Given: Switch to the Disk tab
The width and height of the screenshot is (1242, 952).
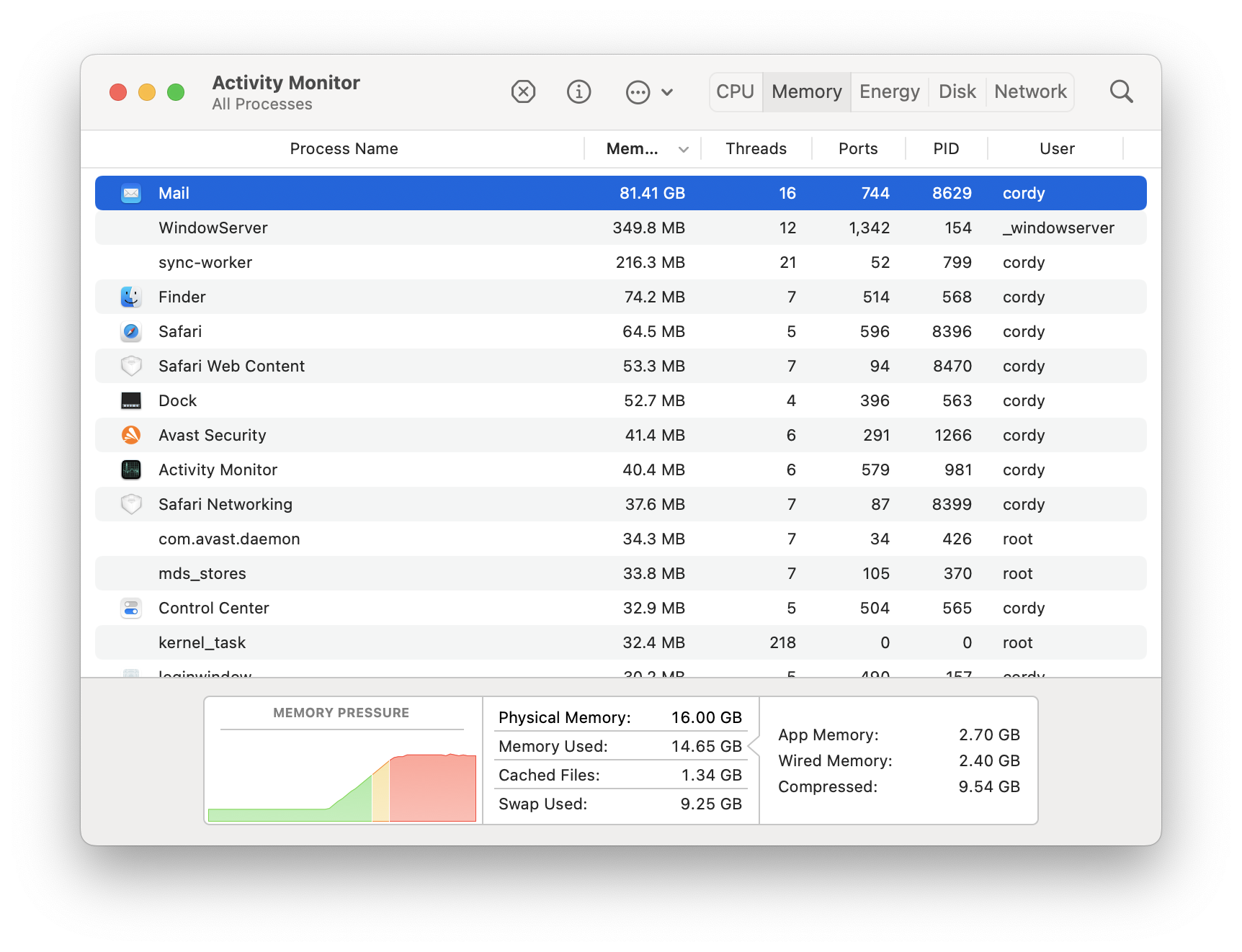Looking at the screenshot, I should pos(957,92).
